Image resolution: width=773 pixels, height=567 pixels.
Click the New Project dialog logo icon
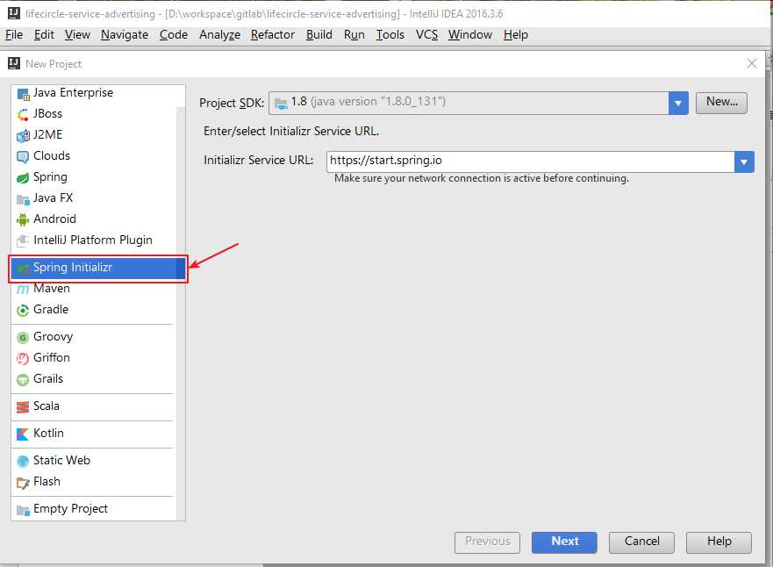click(14, 63)
